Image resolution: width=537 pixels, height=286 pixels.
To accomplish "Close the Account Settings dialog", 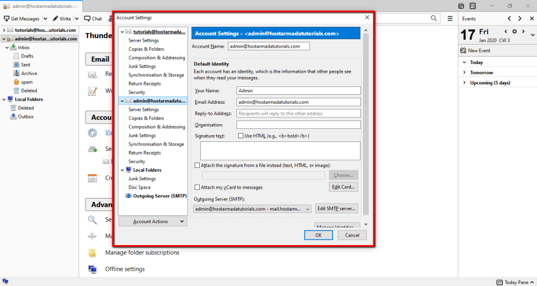I will click(367, 17).
